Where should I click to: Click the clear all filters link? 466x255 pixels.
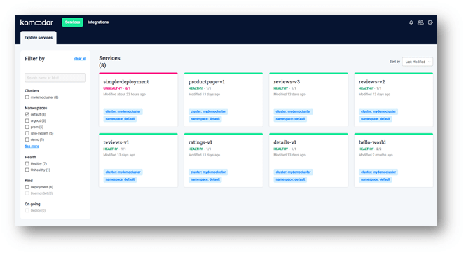80,59
